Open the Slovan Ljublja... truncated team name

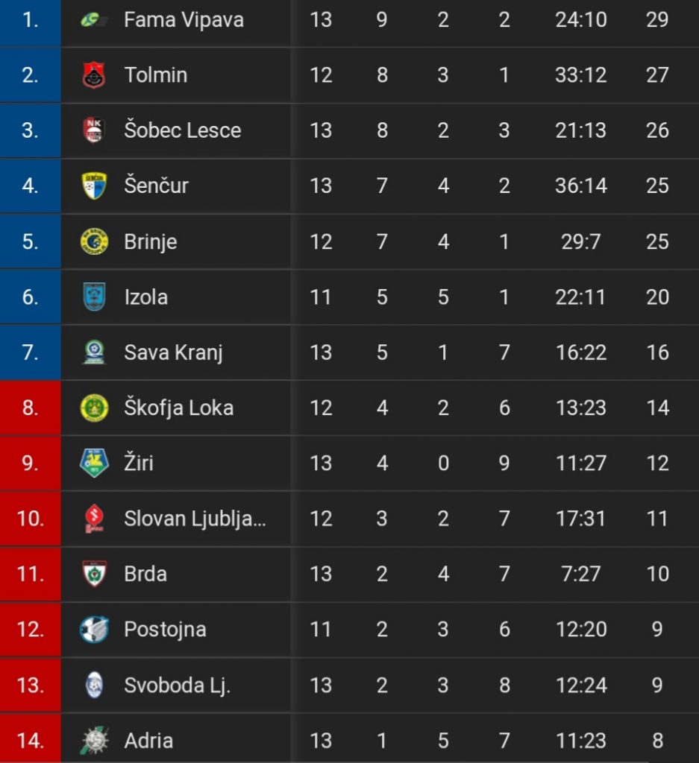[195, 519]
